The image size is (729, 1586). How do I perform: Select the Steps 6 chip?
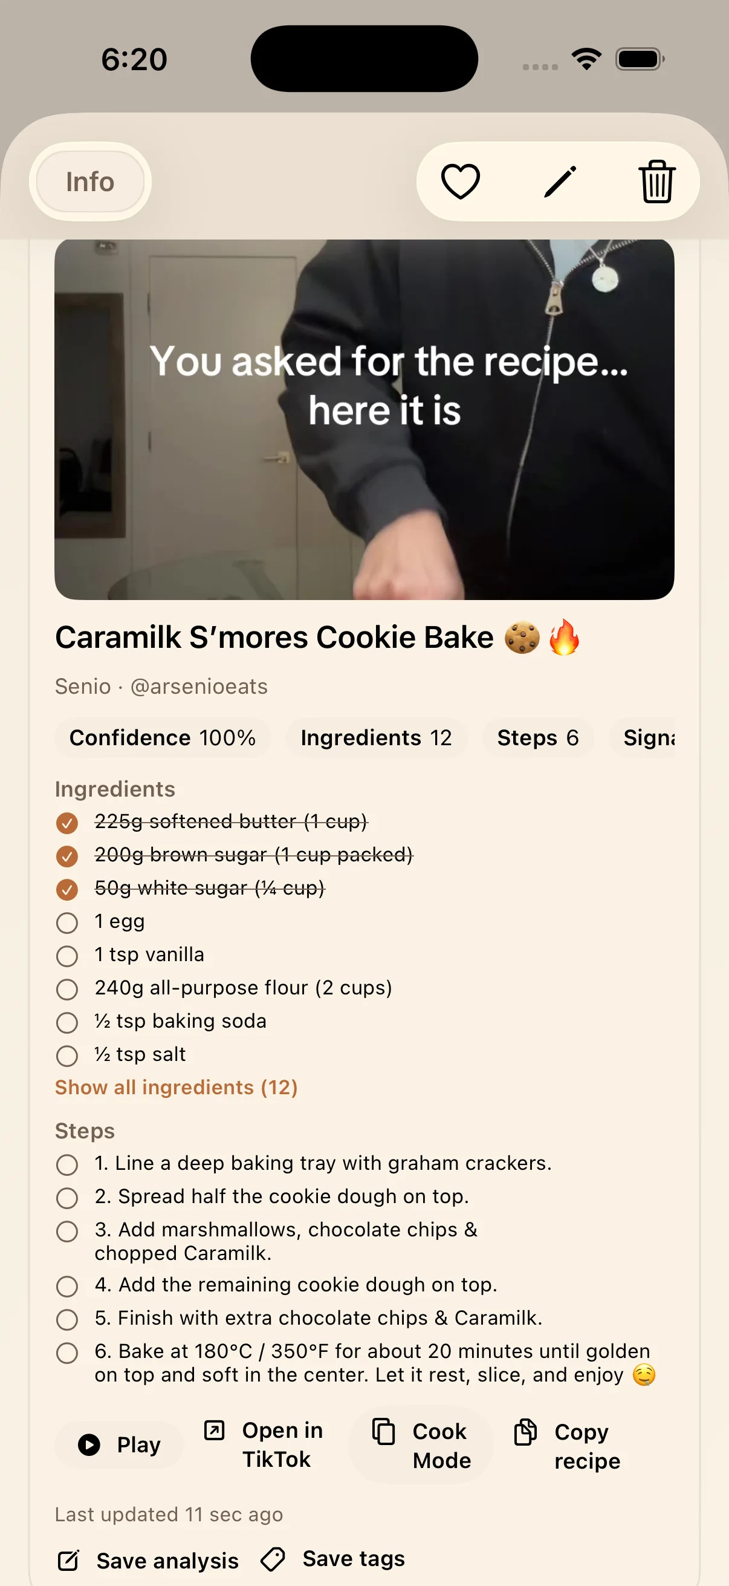[537, 737]
